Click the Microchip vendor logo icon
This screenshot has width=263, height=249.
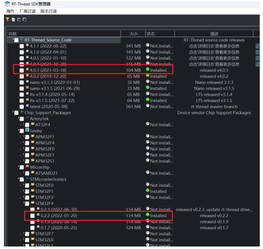(27, 166)
